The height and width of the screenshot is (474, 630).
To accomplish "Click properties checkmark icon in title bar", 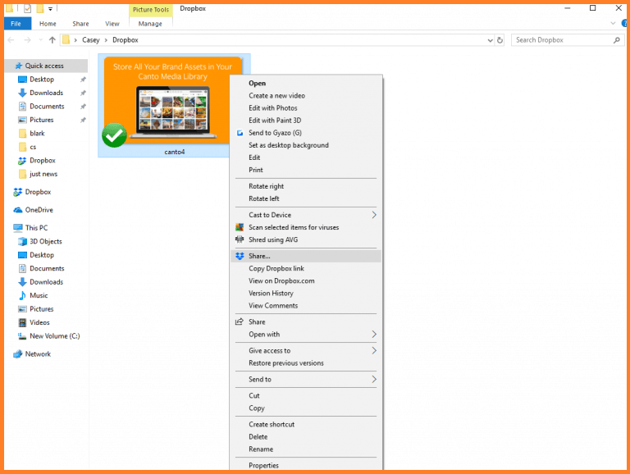I will [x=27, y=8].
